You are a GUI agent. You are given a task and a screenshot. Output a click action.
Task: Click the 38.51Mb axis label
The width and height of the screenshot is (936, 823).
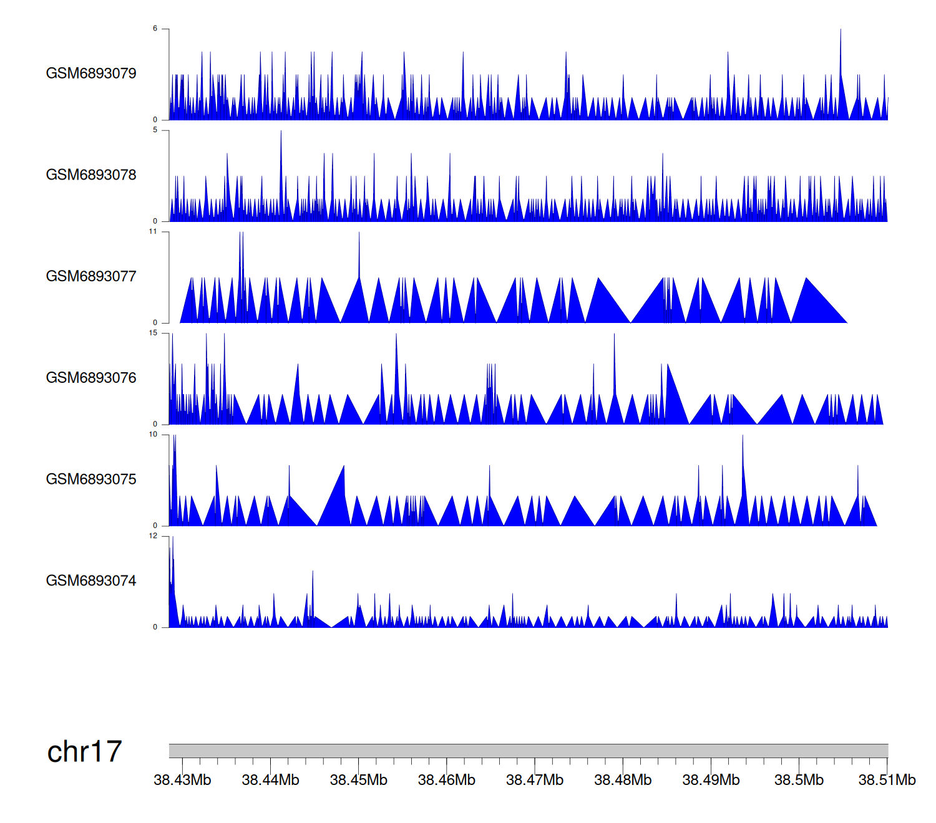(887, 781)
